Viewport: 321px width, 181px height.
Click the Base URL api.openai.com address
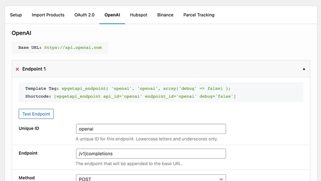[x=73, y=48]
